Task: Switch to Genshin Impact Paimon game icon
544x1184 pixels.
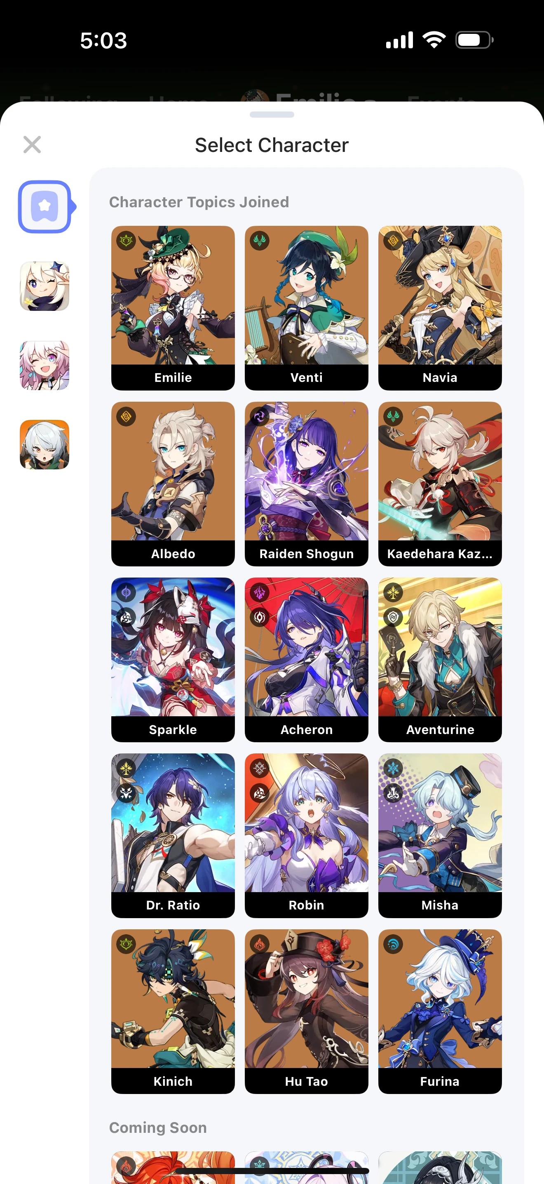Action: point(45,287)
